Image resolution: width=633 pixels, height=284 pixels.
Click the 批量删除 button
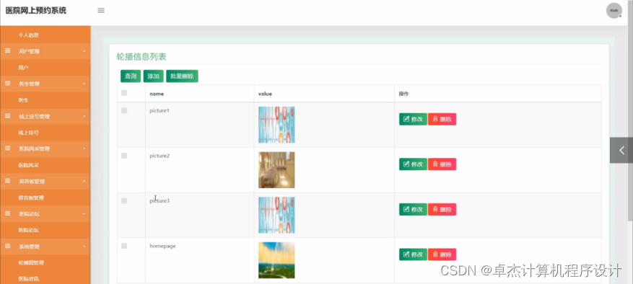[182, 76]
